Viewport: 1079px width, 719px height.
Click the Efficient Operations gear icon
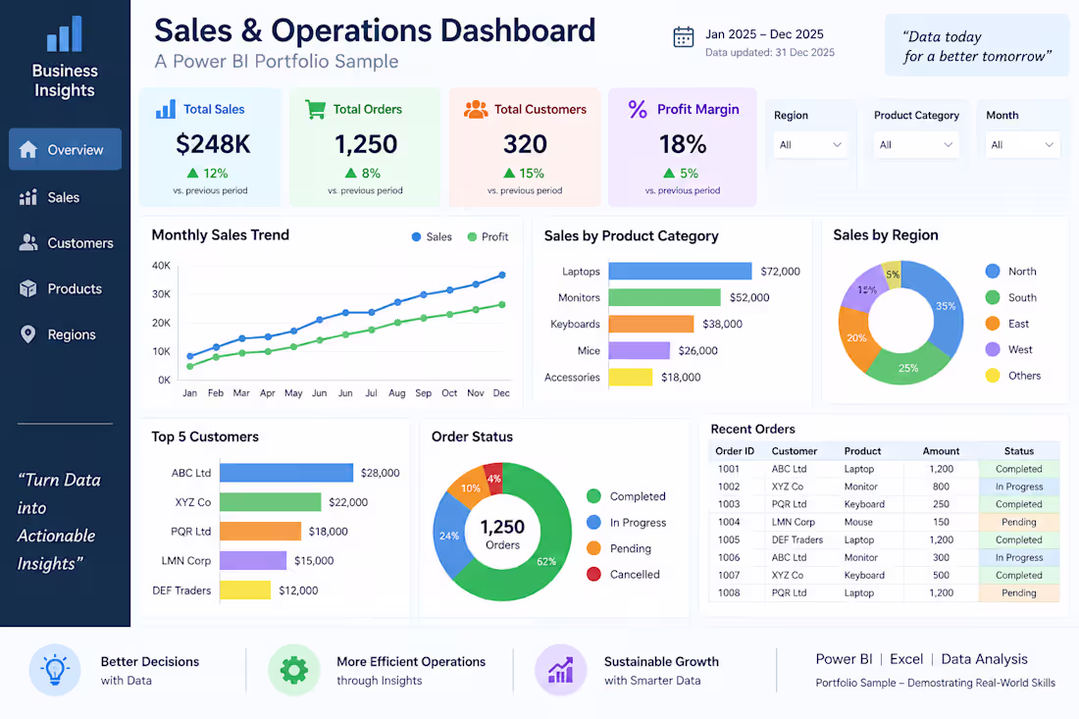pyautogui.click(x=294, y=669)
